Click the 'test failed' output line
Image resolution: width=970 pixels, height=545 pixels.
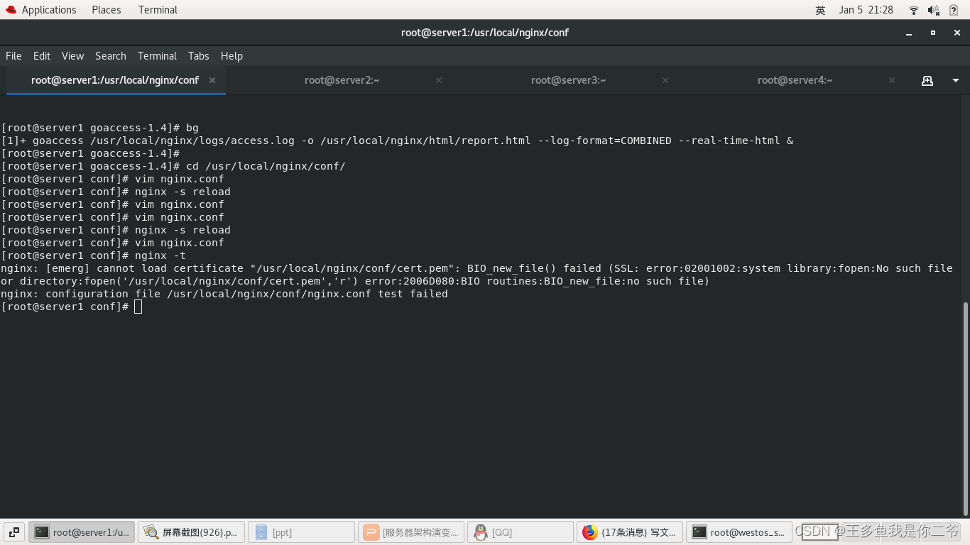pyautogui.click(x=224, y=294)
